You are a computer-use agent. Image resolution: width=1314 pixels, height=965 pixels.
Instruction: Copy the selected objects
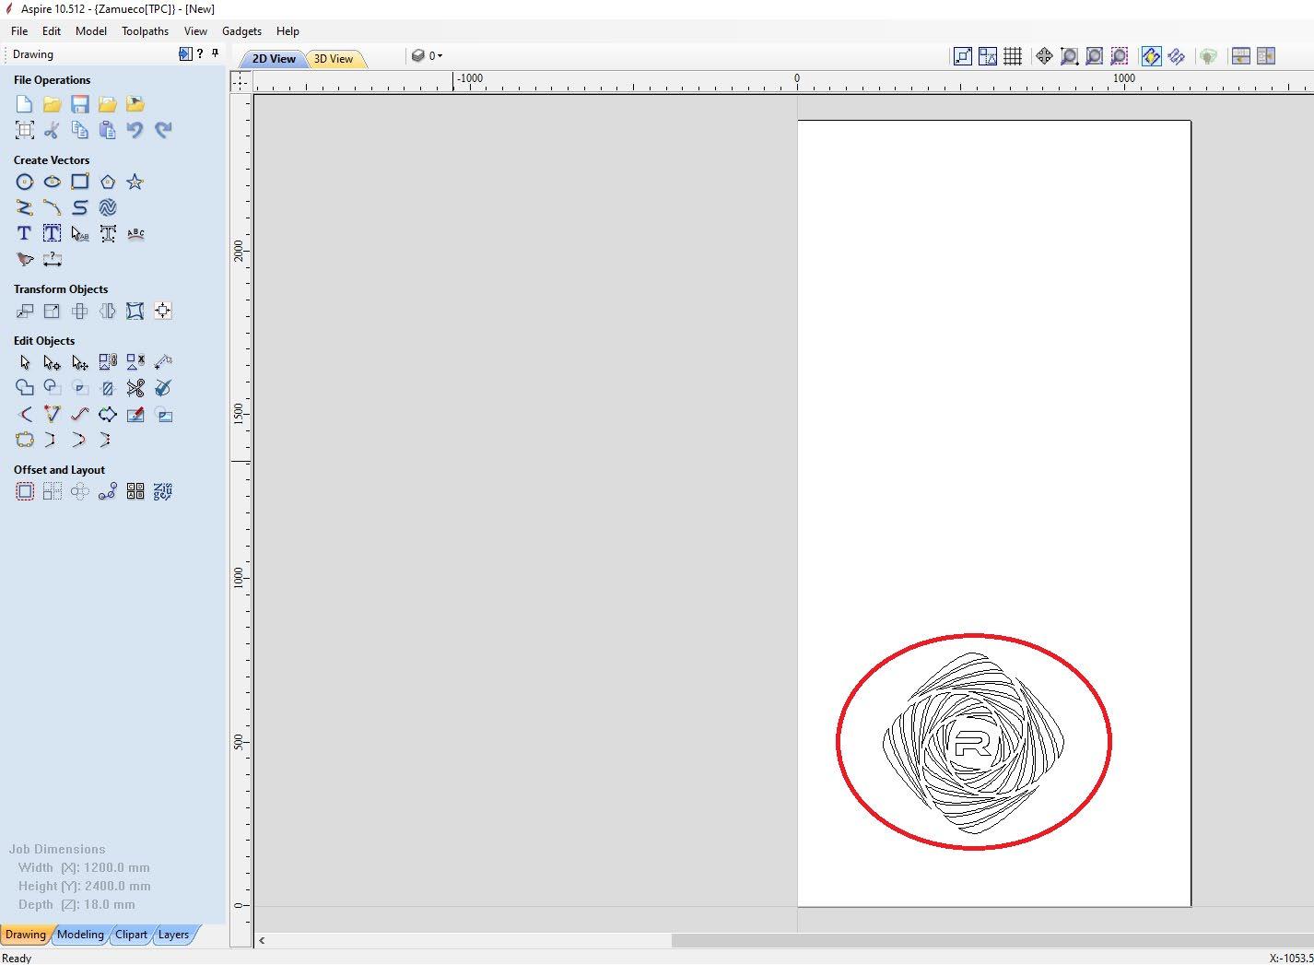click(x=80, y=130)
